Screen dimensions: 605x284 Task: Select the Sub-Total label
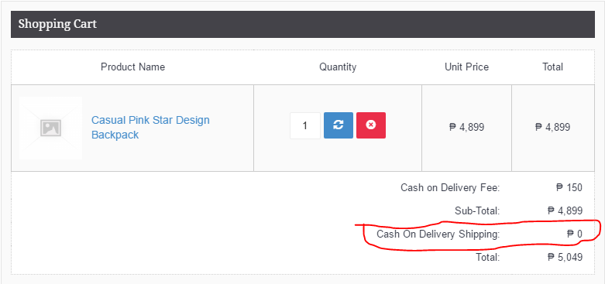pos(477,210)
